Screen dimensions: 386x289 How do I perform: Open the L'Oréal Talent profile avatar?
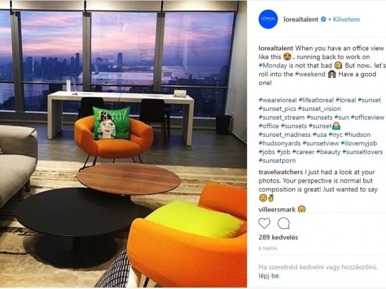coord(268,19)
